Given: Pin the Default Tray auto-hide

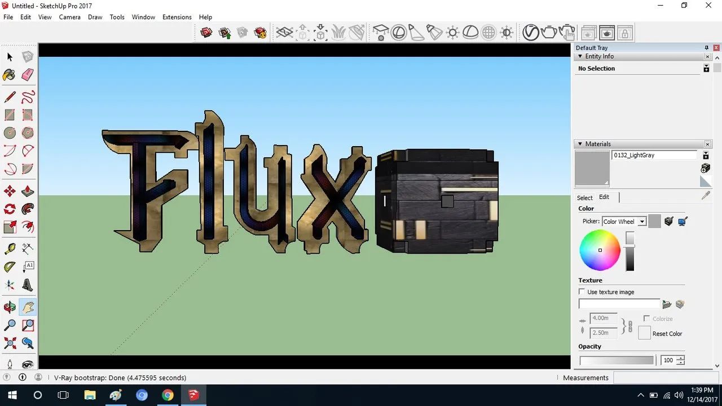Looking at the screenshot, I should pos(706,48).
